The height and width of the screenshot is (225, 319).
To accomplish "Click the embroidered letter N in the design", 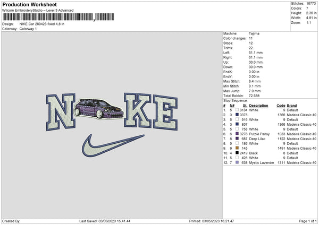I will coord(61,112).
